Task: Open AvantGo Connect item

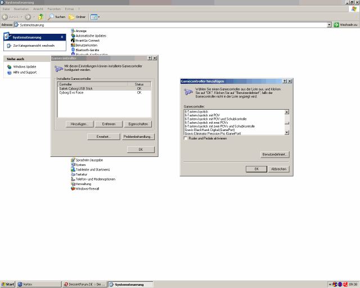Action: (85, 40)
